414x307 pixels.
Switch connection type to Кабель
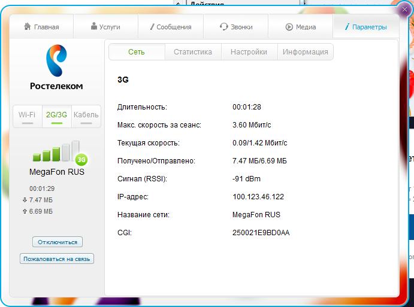86,115
